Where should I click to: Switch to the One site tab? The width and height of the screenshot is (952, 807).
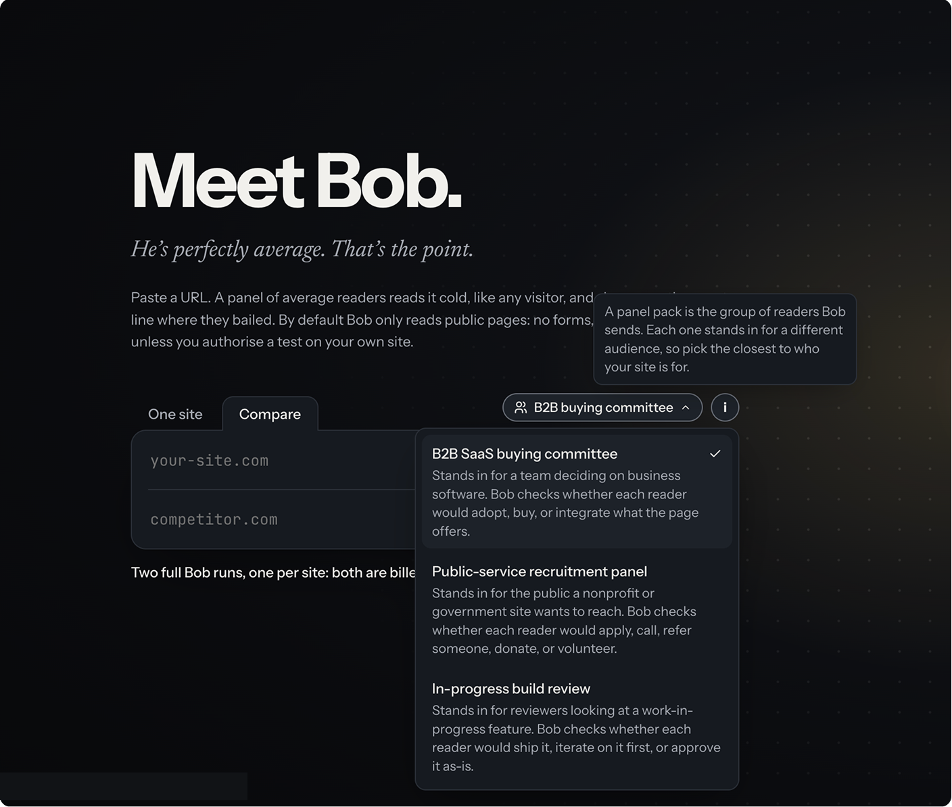tap(175, 414)
